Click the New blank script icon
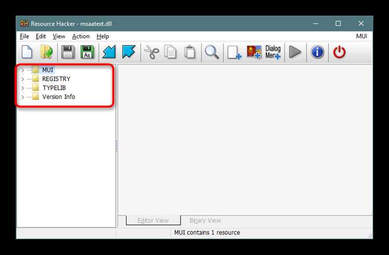Image resolution: width=389 pixels, height=255 pixels. [27, 52]
